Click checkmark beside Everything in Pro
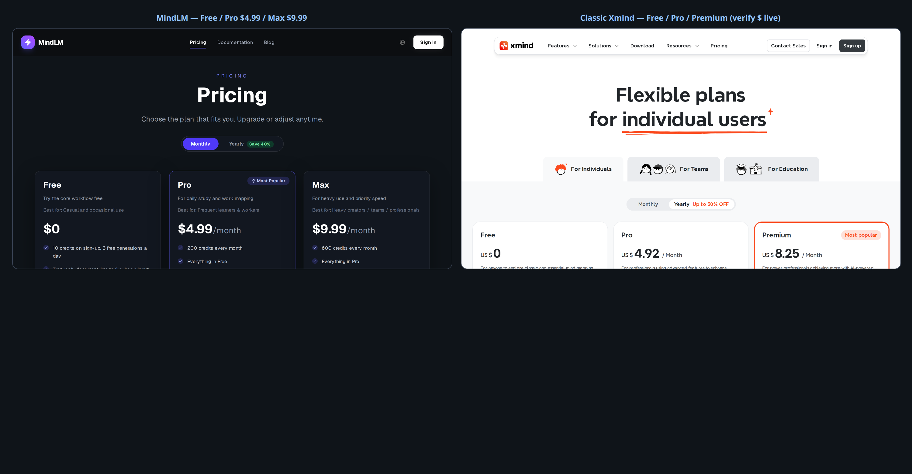 [x=315, y=261]
